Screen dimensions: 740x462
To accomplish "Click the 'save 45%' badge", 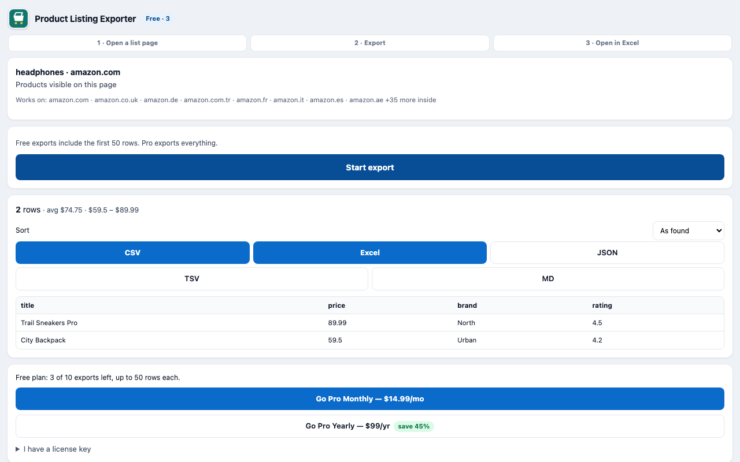I will pos(414,426).
